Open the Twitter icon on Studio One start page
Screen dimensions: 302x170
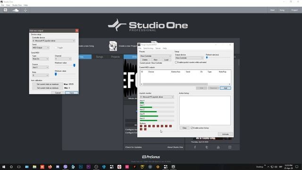pyautogui.click(x=207, y=147)
